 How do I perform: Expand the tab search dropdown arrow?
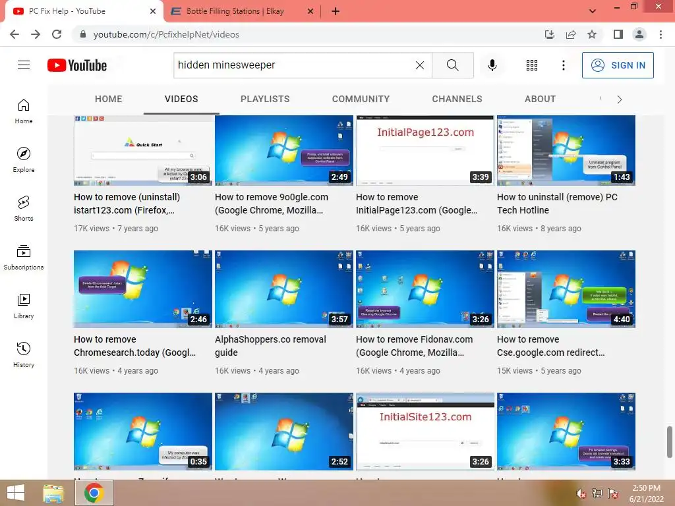tap(593, 11)
